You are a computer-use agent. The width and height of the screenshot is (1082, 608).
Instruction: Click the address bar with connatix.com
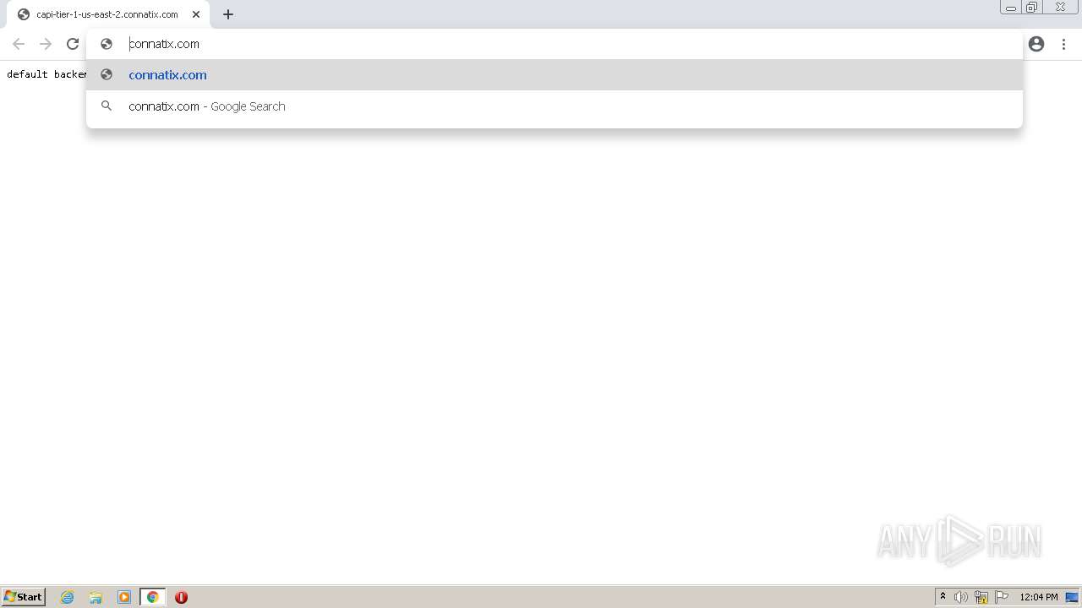[555, 44]
